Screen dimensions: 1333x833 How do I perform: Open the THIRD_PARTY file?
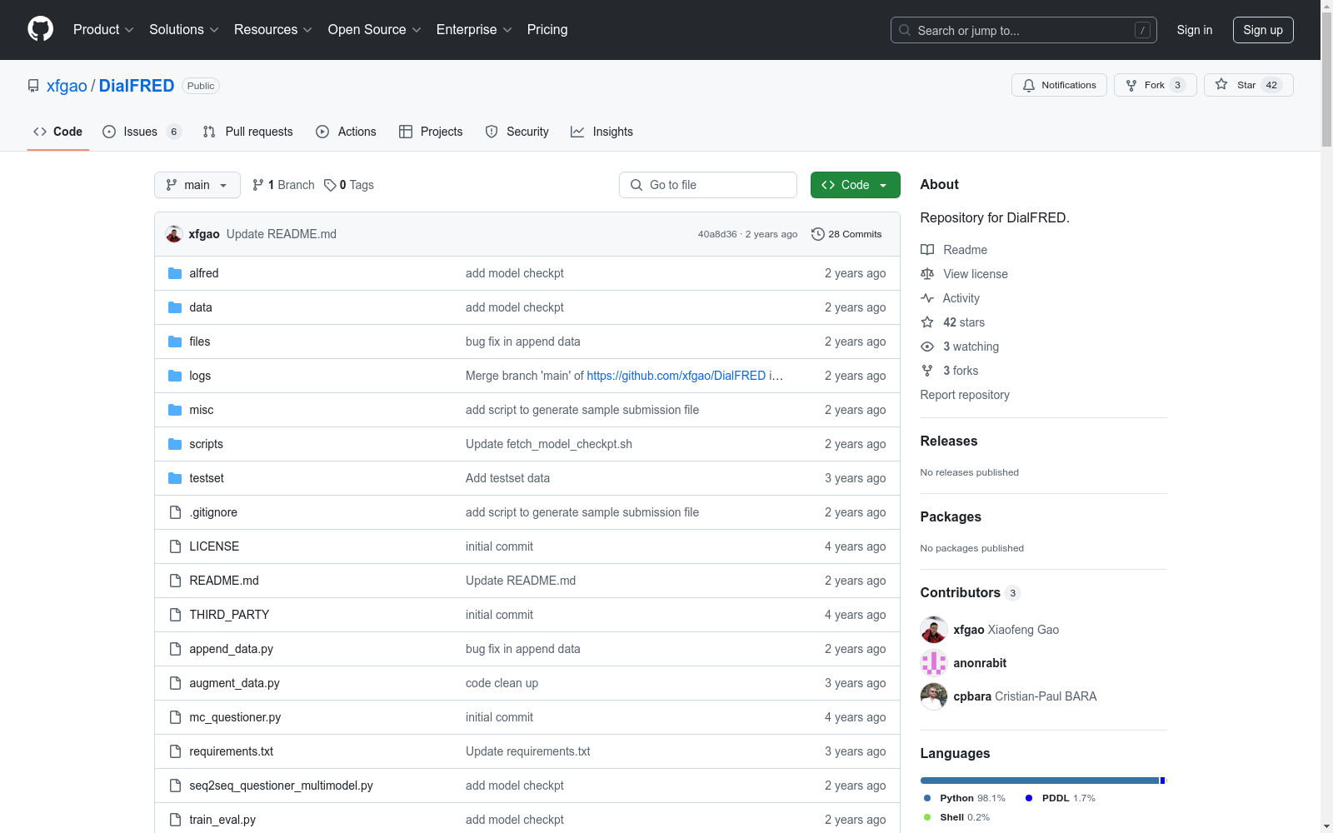click(x=229, y=615)
